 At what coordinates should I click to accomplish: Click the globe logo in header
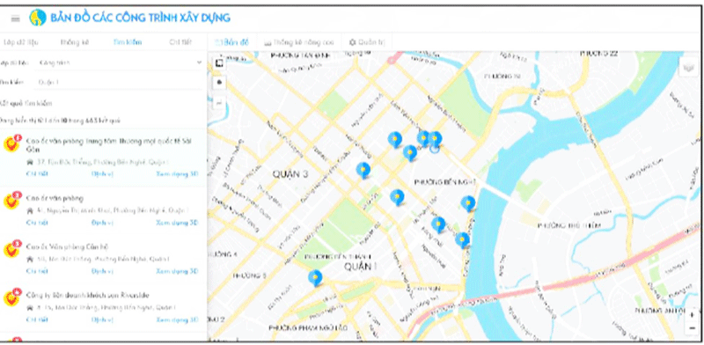38,18
